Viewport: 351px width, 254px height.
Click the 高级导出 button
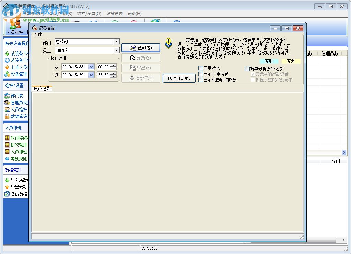(x=141, y=78)
